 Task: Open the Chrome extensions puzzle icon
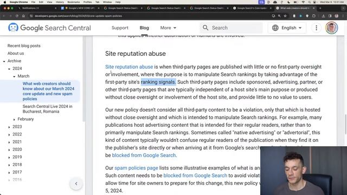click(314, 16)
